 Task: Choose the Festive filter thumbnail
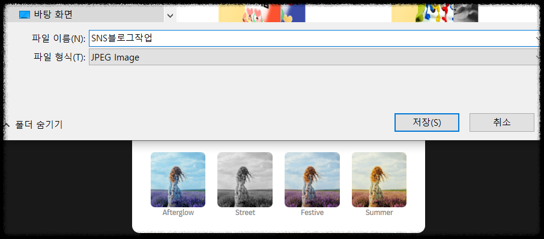312,180
